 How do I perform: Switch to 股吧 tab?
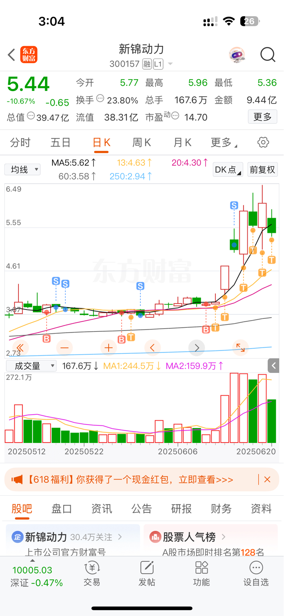[22, 508]
